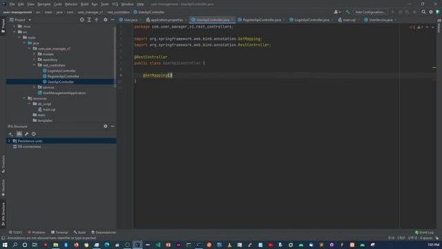Click rest_controllers in breadcrumb bar
The height and width of the screenshot is (249, 442).
(x=118, y=12)
